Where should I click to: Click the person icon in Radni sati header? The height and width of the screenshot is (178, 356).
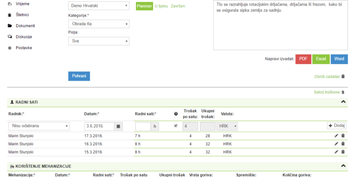pyautogui.click(x=12, y=102)
